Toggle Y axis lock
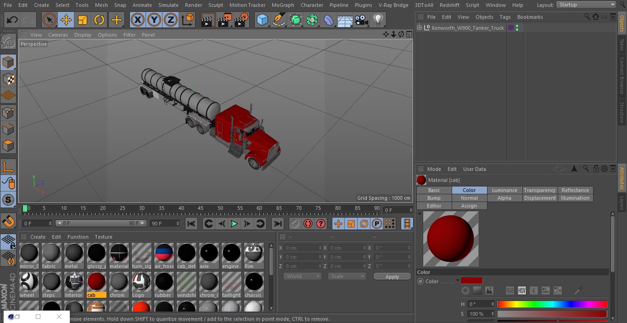The width and height of the screenshot is (627, 323). (154, 20)
